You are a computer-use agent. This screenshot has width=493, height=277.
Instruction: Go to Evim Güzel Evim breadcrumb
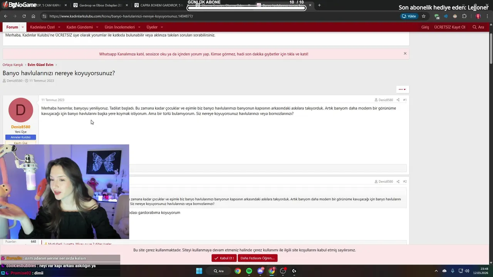(40, 65)
